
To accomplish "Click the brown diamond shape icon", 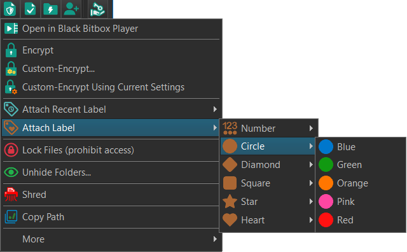I will (230, 164).
